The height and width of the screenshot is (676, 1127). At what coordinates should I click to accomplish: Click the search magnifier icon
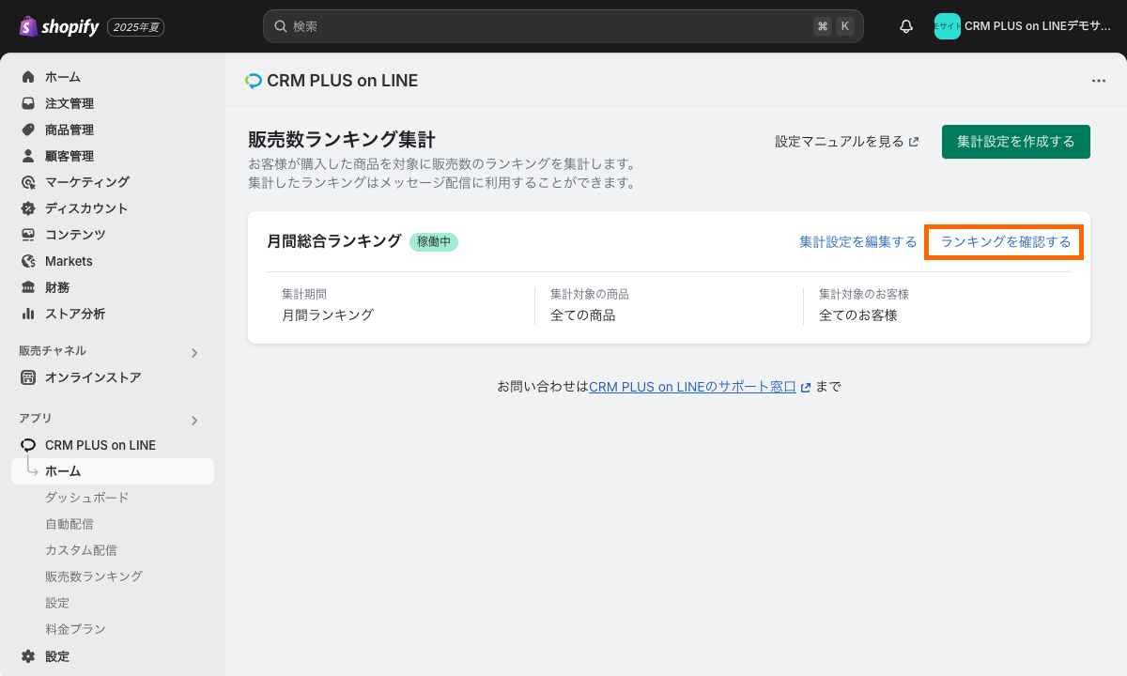coord(280,26)
